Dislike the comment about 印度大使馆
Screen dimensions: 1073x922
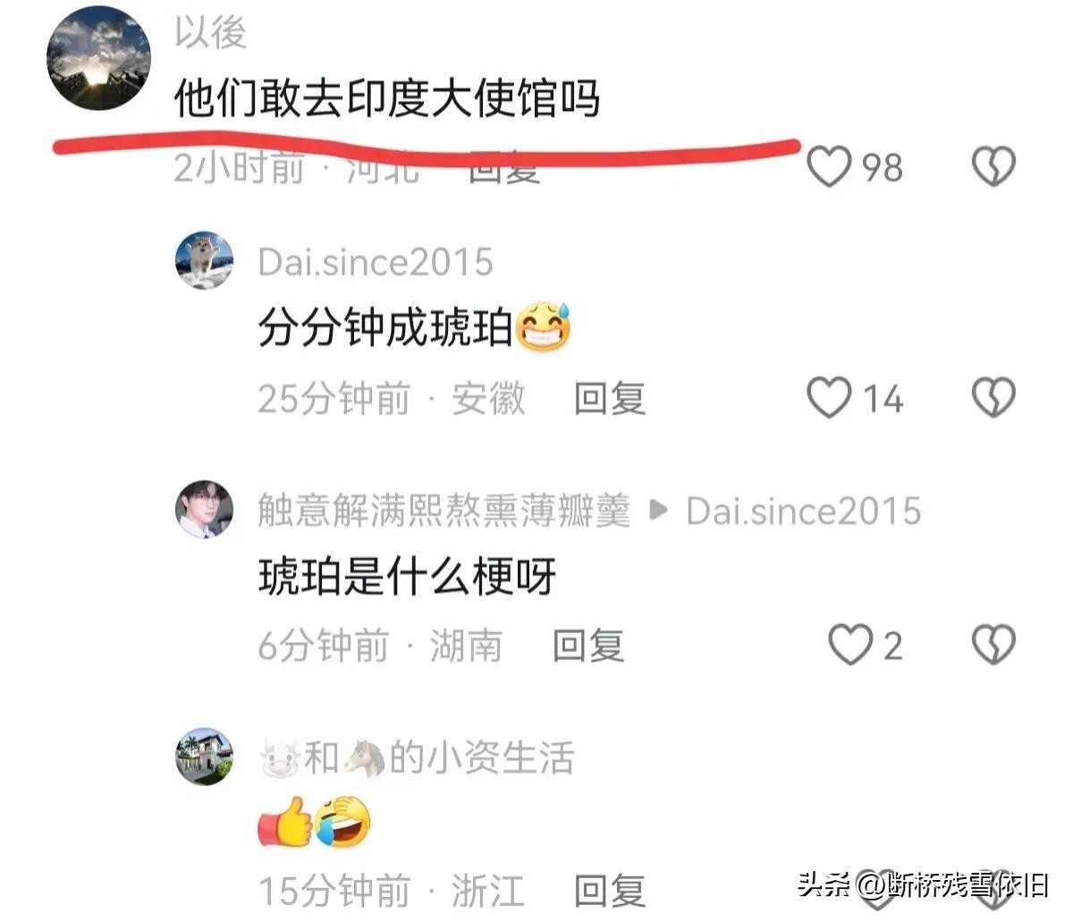tap(993, 166)
